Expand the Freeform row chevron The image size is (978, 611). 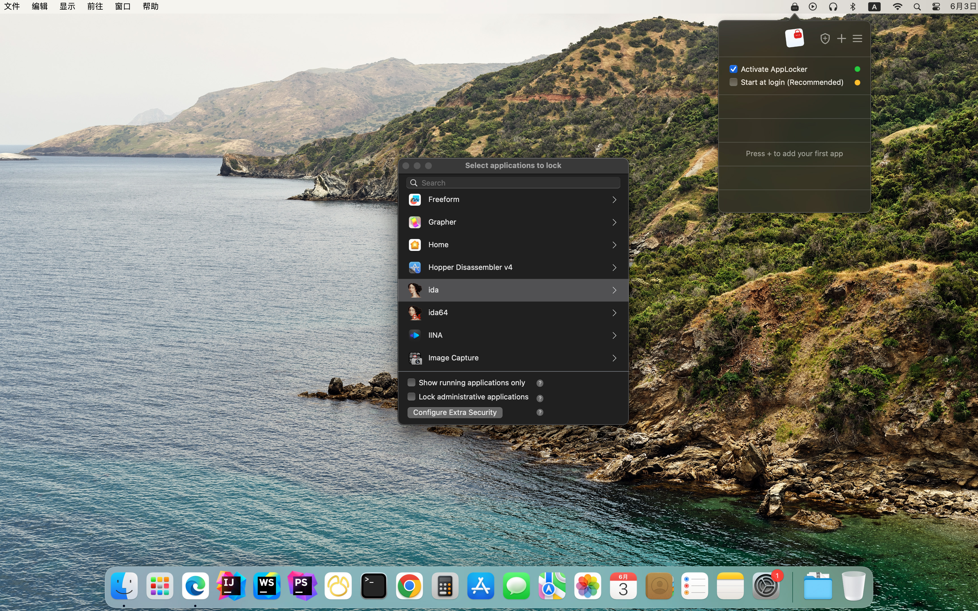click(614, 200)
